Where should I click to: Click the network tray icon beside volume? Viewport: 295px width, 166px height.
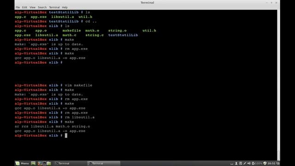tap(245, 163)
